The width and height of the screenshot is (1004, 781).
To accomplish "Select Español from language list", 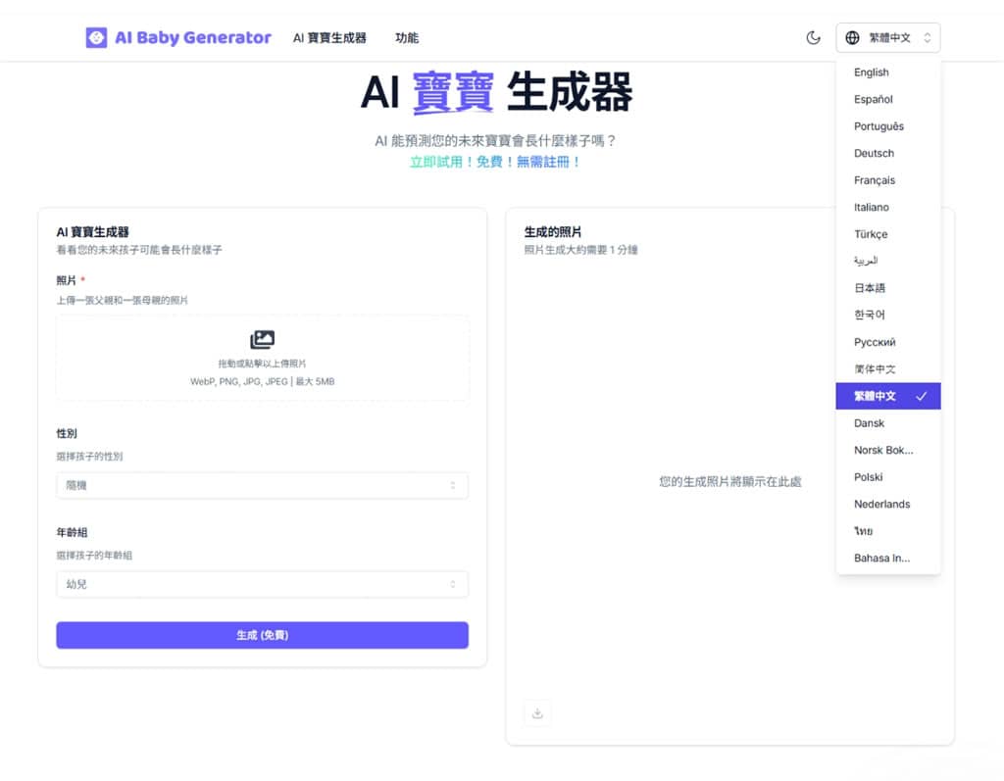I will 888,99.
